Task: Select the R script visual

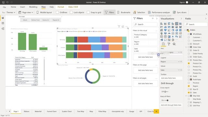Action: tap(173, 37)
